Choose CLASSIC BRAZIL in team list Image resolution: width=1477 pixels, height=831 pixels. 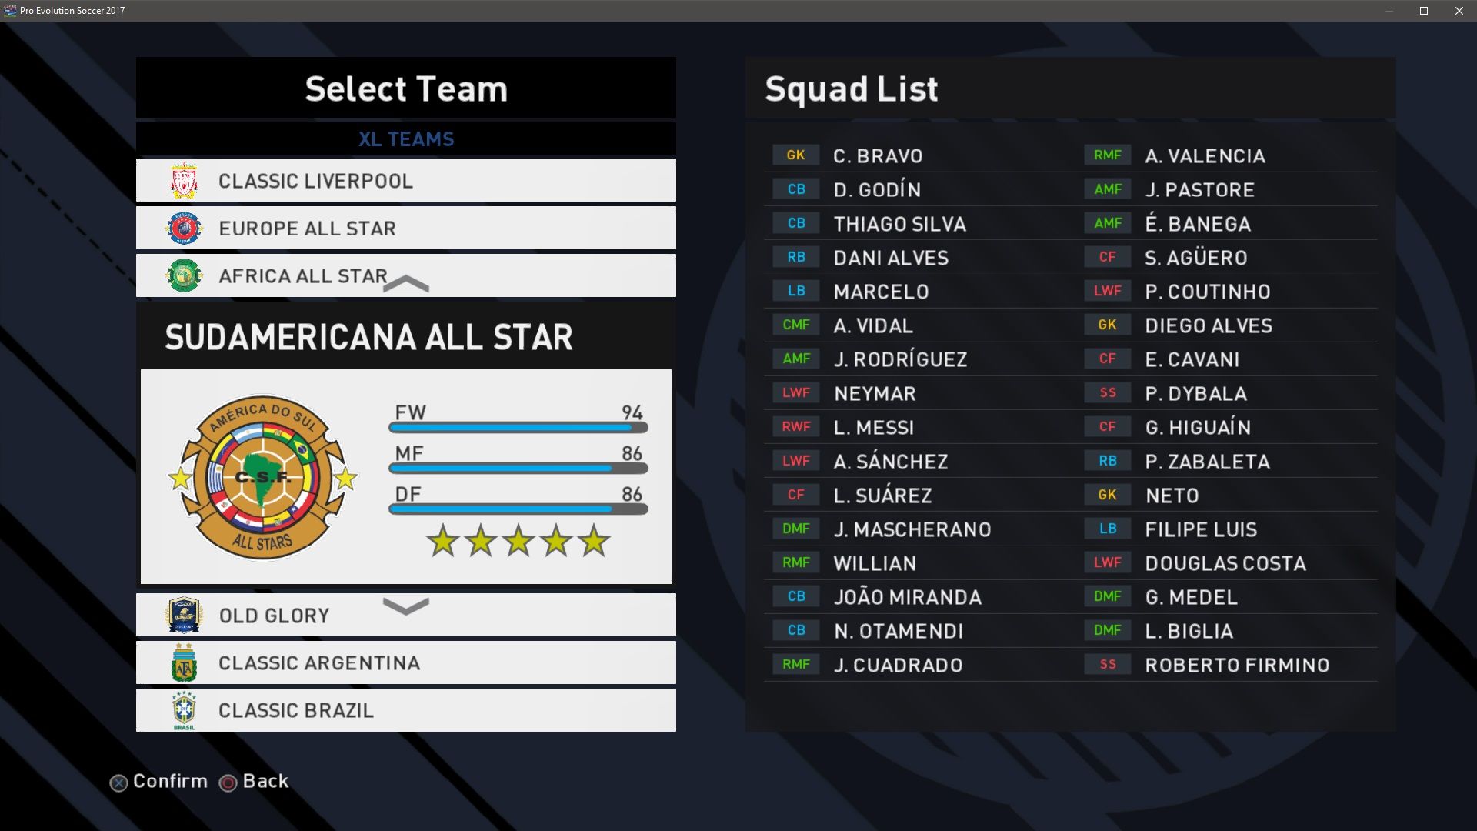click(296, 710)
